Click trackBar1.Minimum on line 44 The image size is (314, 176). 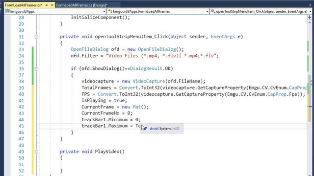(x=105, y=119)
